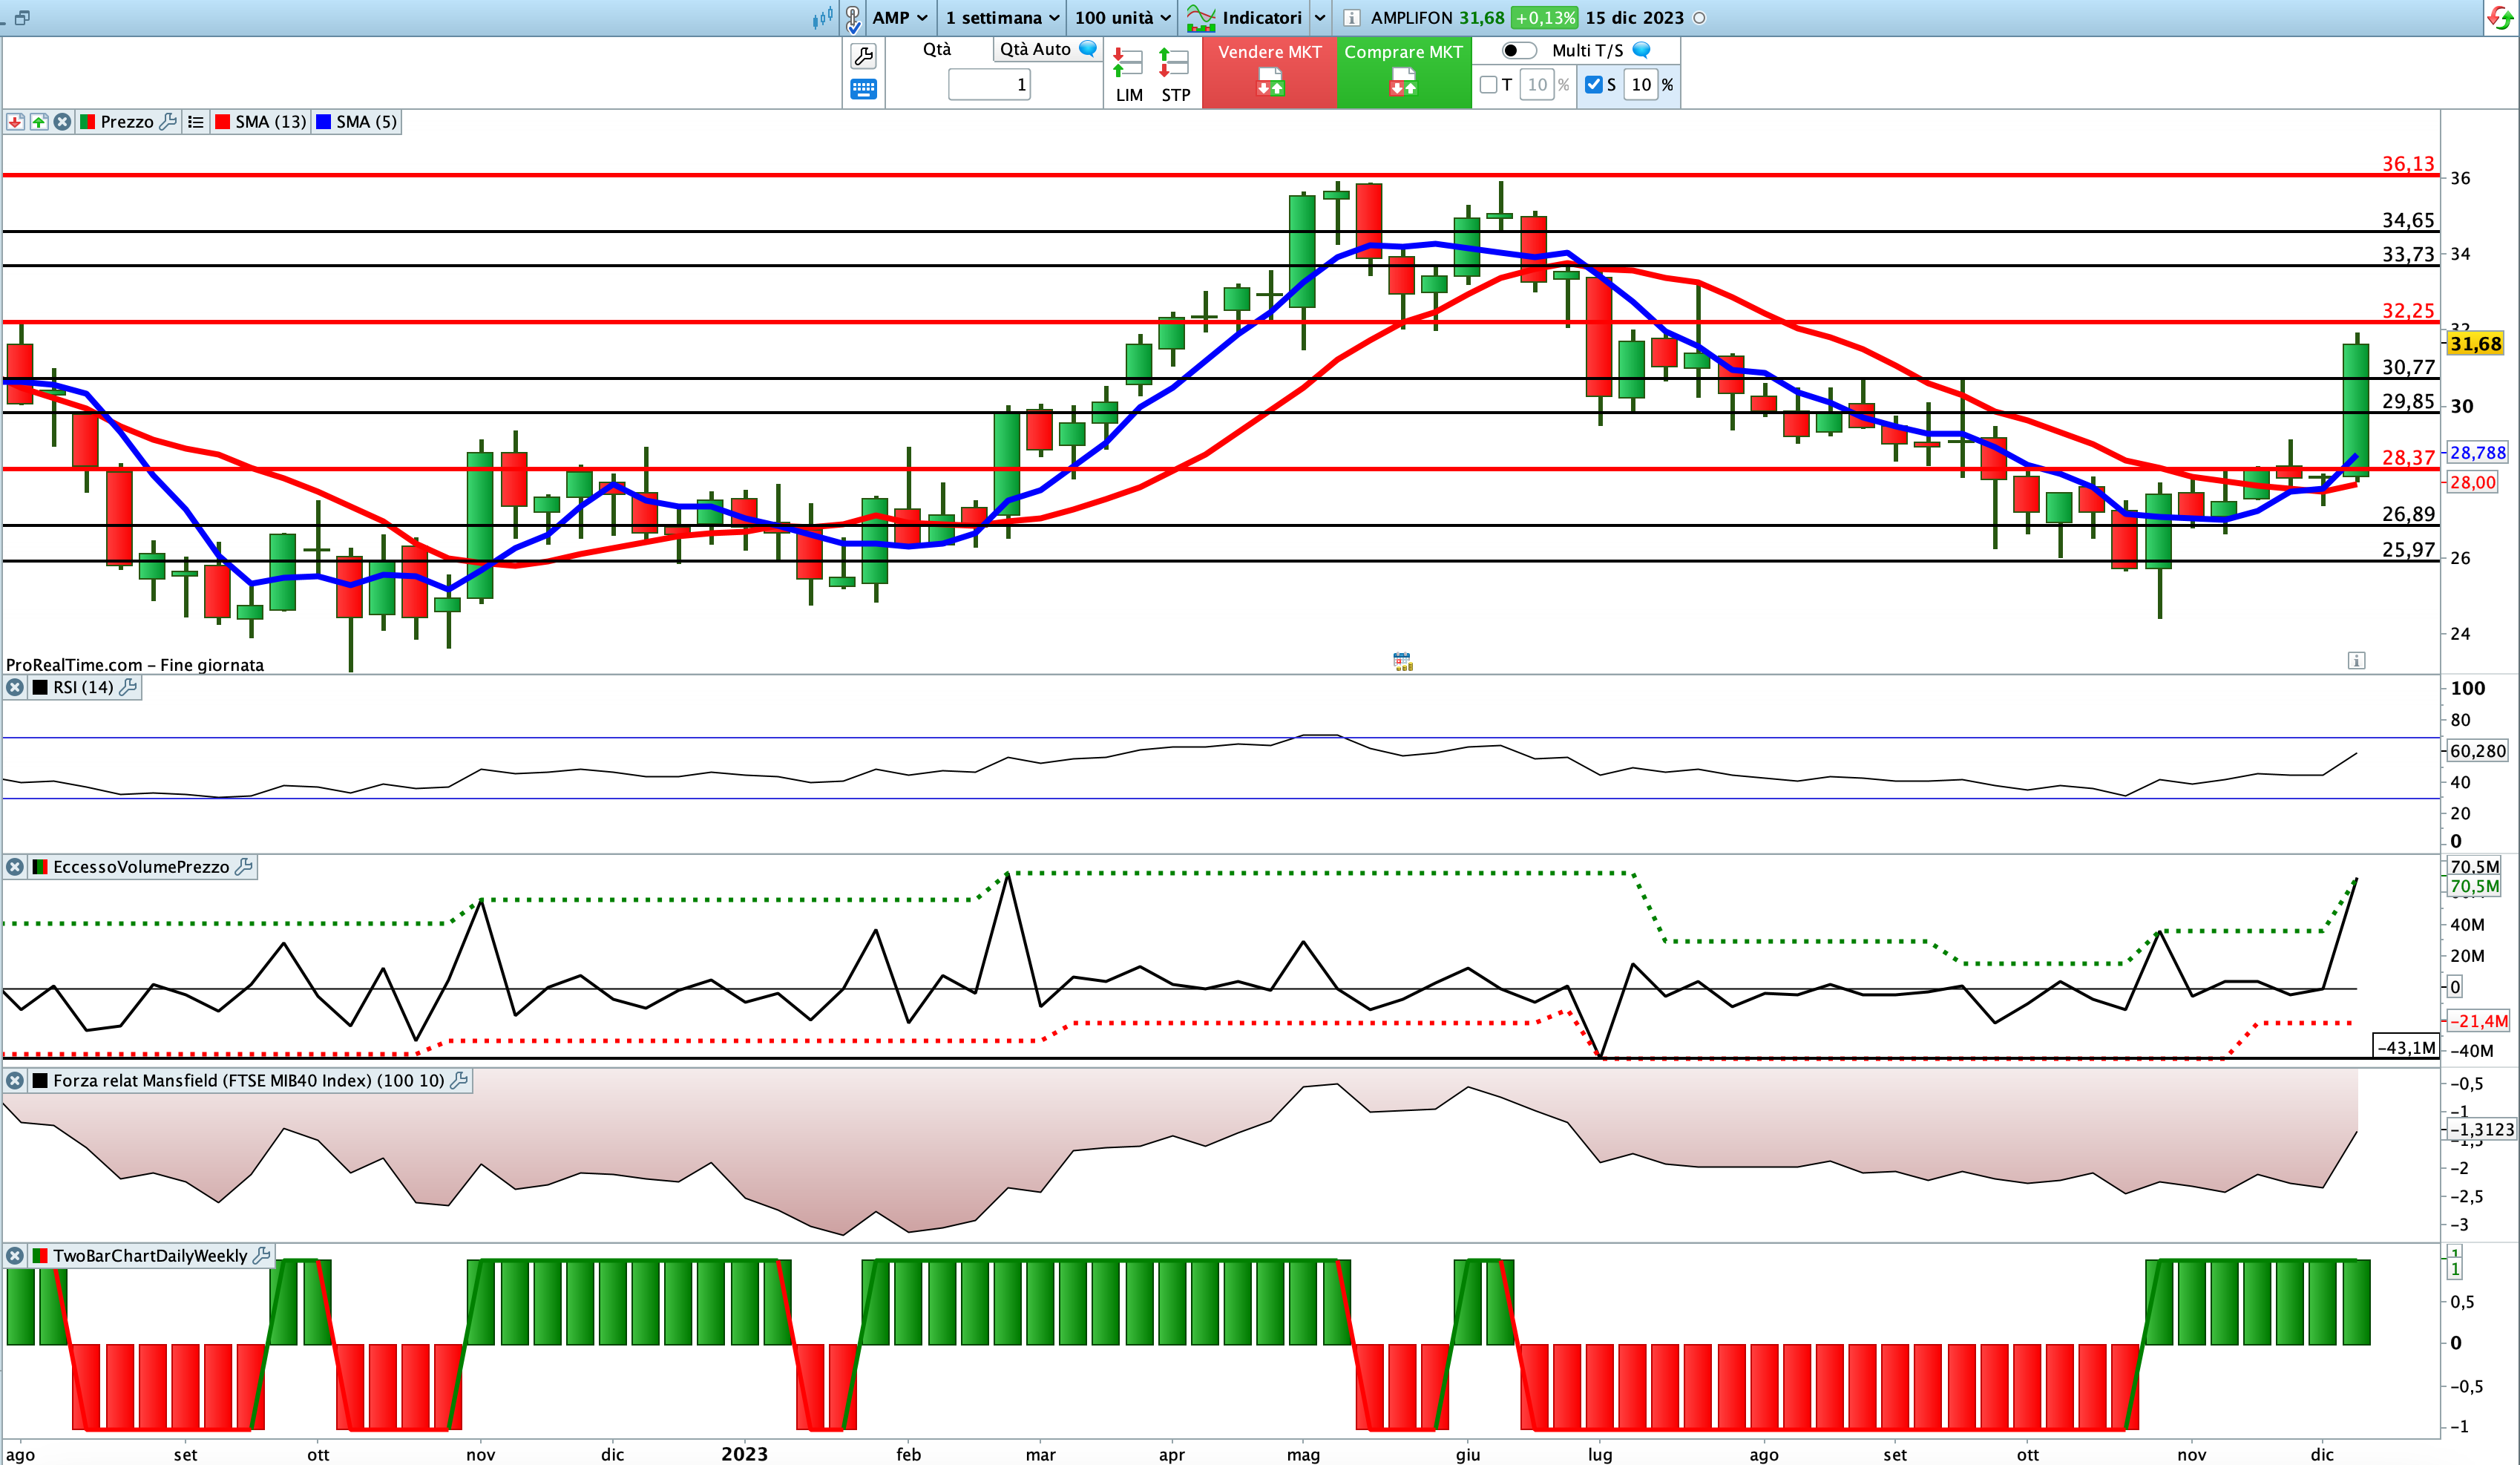
Task: Click the 36,13 resistance level label
Action: [x=2408, y=163]
